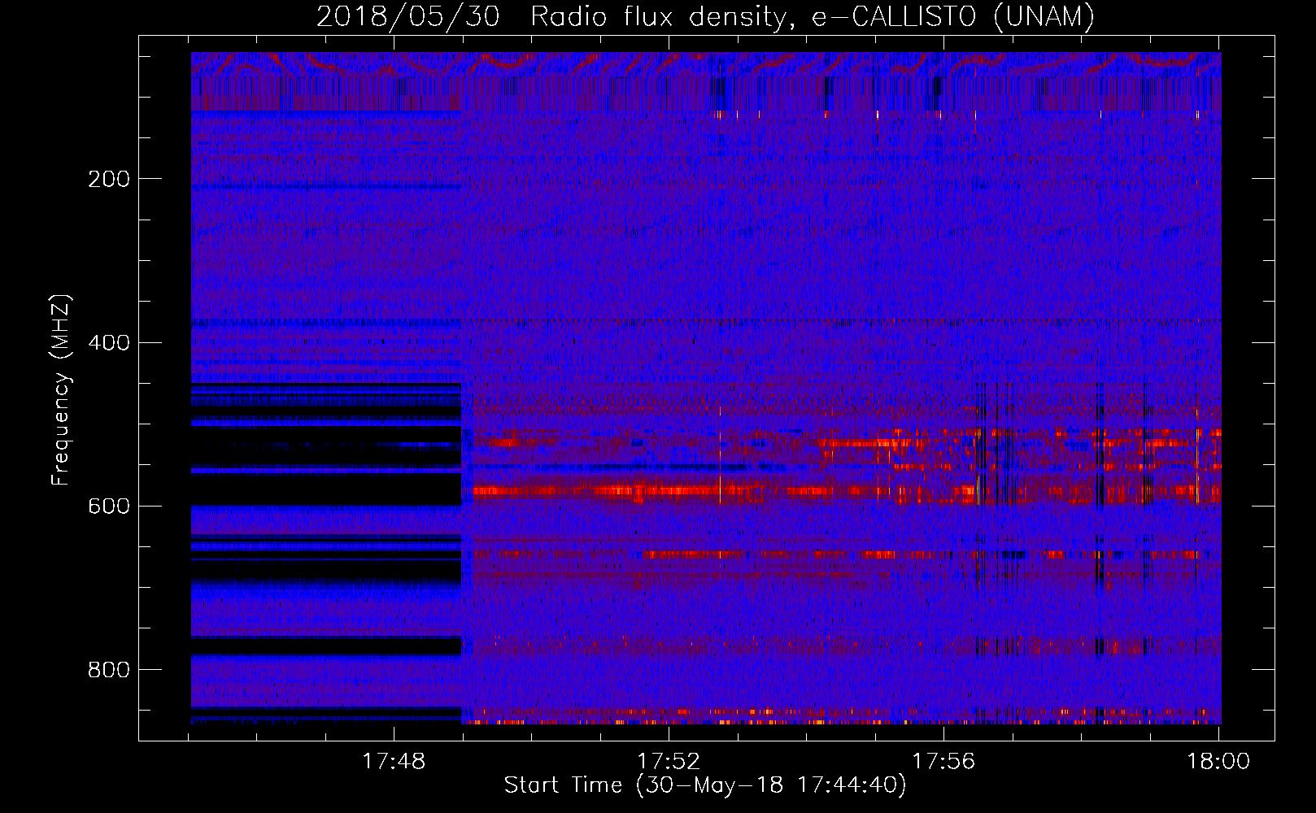This screenshot has height=813, width=1316.
Task: Click the plot title '2018/05/30 Radio flux density, e-CALLISTO (UNAM)'
Action: click(x=706, y=16)
